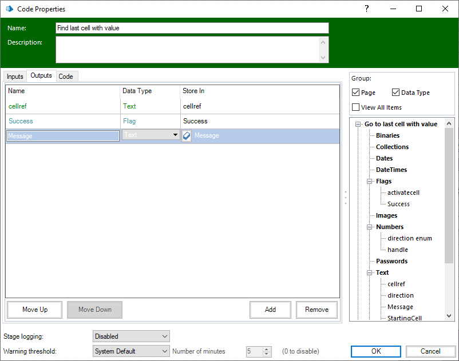Viewport: 459px width, 361px height.
Task: Click the data item picker icon beside Message
Action: 187,136
